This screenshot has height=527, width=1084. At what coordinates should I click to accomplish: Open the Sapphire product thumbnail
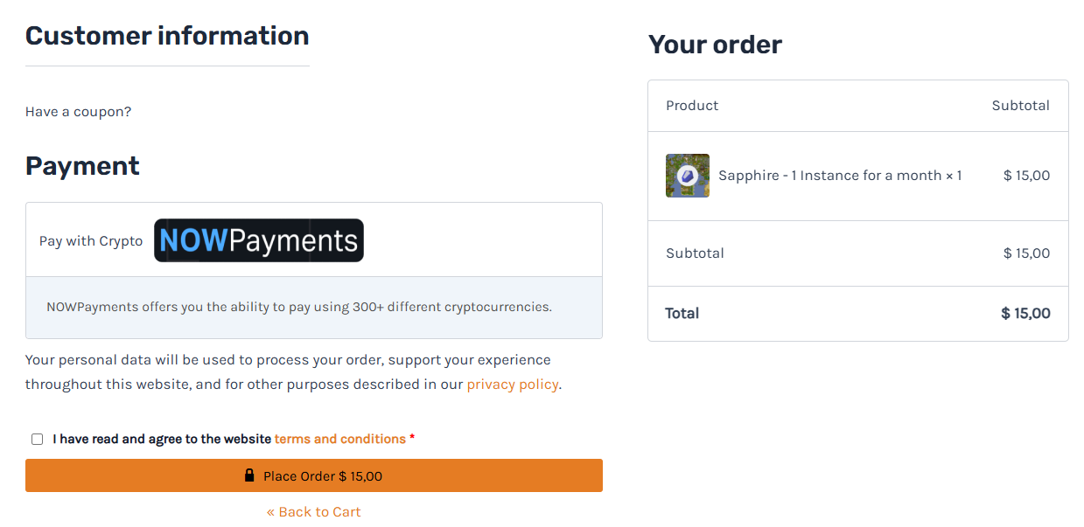point(688,176)
